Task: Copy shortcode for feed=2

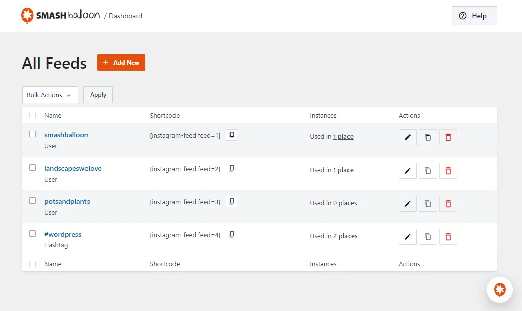Action: (x=231, y=168)
